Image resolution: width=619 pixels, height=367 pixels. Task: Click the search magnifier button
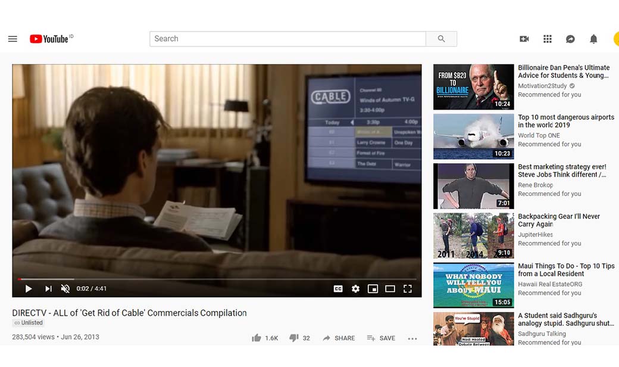click(442, 39)
